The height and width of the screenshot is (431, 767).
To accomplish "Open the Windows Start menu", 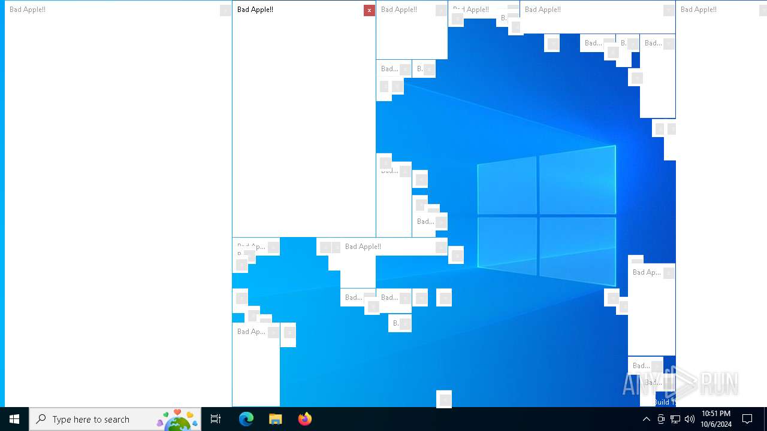I will [x=14, y=419].
